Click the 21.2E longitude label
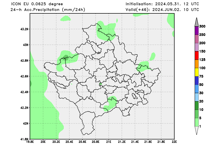Image resolution: width=210 pixels, height=162 pixels. pyautogui.click(x=122, y=142)
